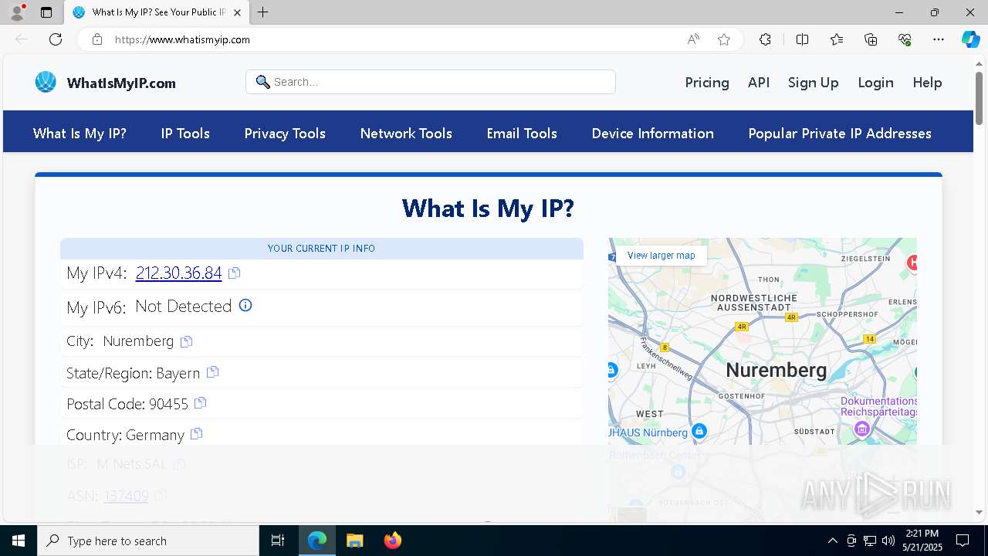Focus the site Search field

(x=431, y=82)
